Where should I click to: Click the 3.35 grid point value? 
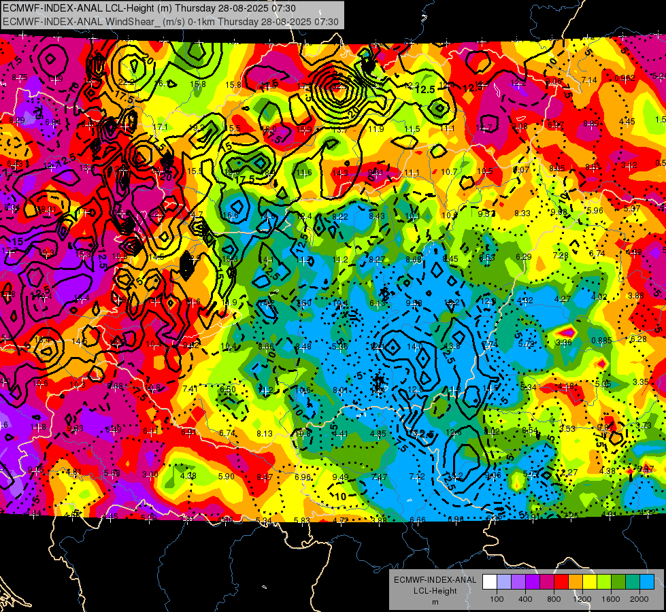point(641,382)
